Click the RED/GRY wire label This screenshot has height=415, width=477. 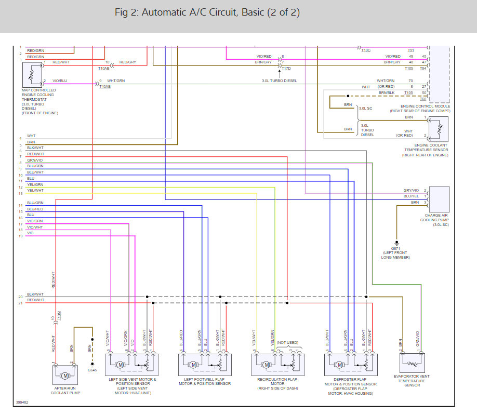click(128, 62)
